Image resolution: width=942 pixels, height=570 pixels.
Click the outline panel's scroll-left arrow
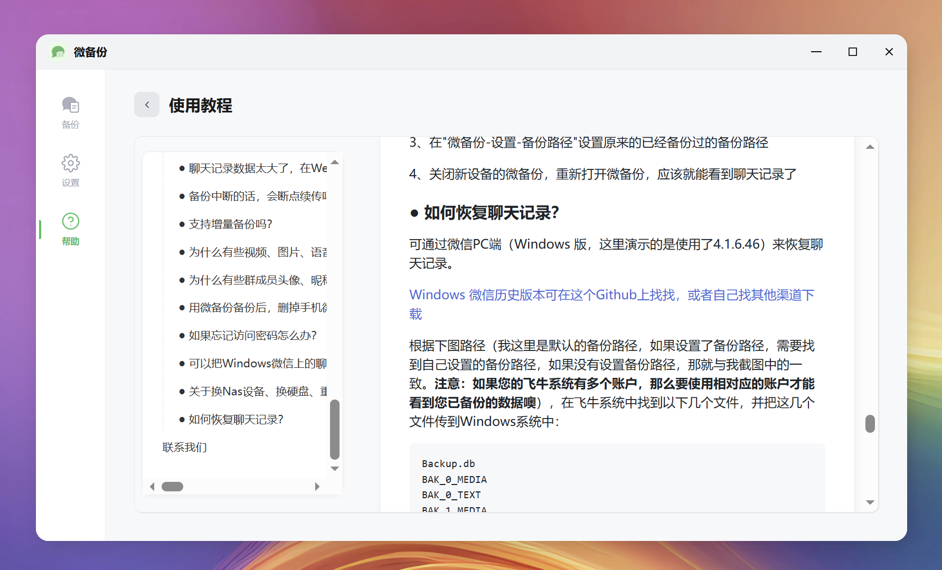click(x=152, y=487)
